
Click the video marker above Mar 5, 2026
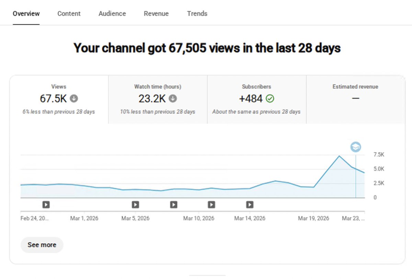(x=136, y=205)
